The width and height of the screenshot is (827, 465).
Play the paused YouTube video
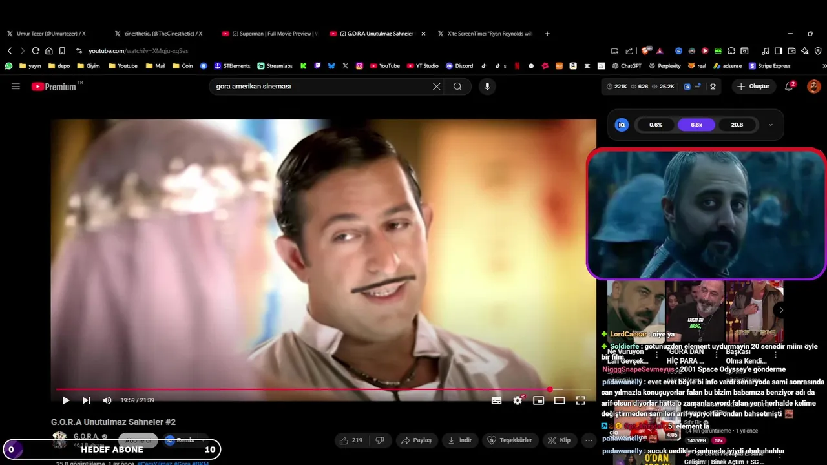coord(65,400)
